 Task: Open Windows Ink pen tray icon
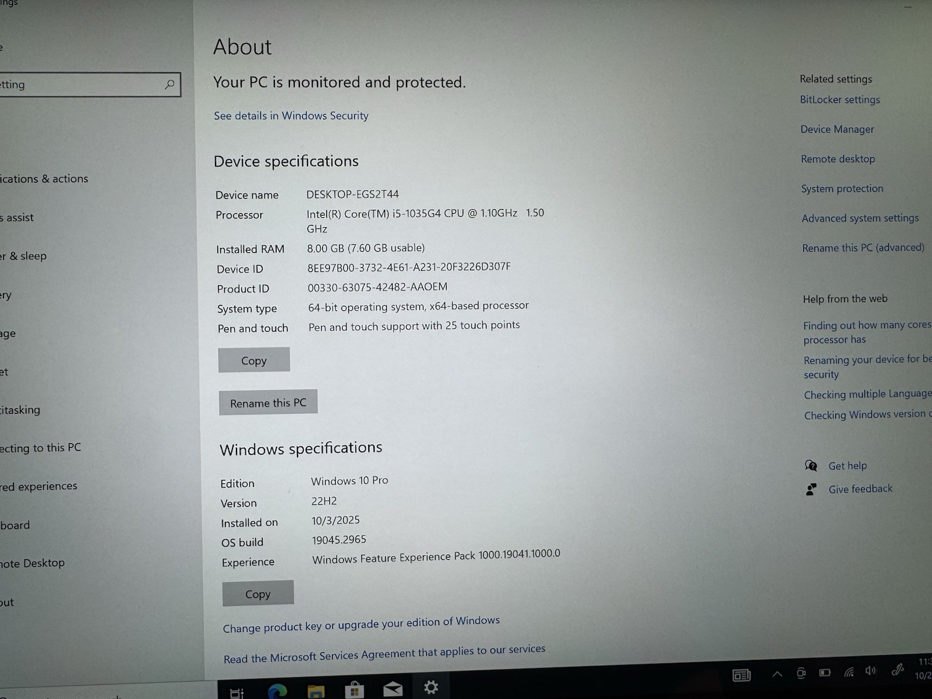pyautogui.click(x=898, y=670)
